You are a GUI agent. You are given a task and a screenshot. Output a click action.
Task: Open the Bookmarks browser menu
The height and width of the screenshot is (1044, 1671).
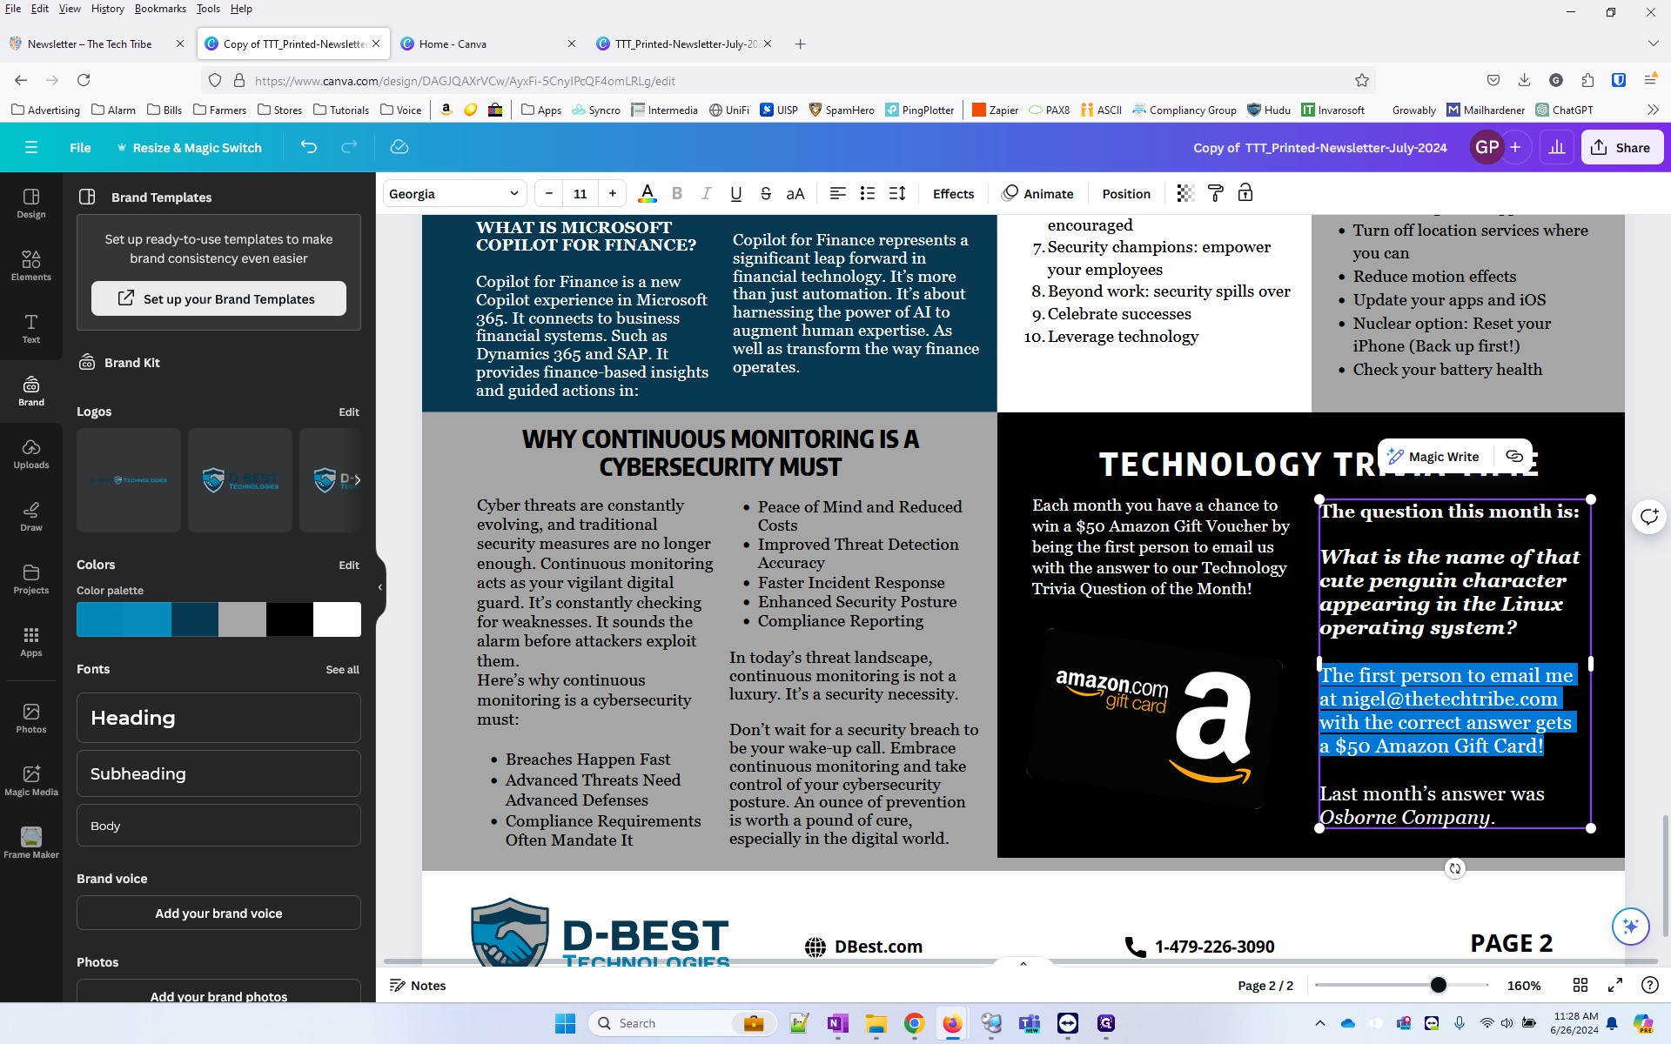click(x=160, y=9)
